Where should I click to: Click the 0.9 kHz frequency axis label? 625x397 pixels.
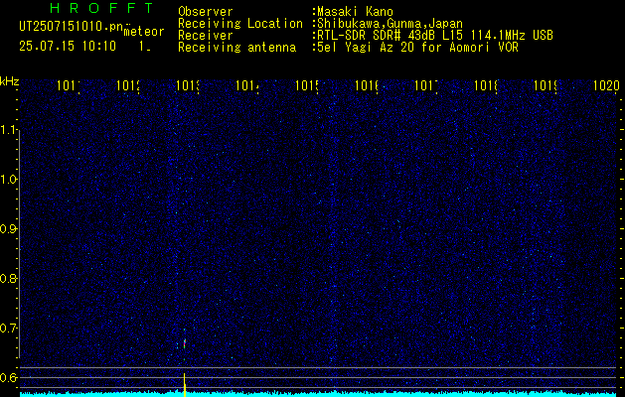[8, 228]
